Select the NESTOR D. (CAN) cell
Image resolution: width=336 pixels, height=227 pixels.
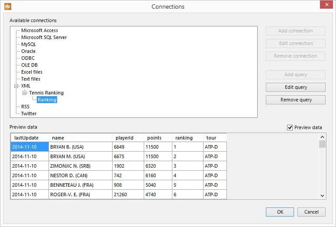pyautogui.click(x=81, y=175)
